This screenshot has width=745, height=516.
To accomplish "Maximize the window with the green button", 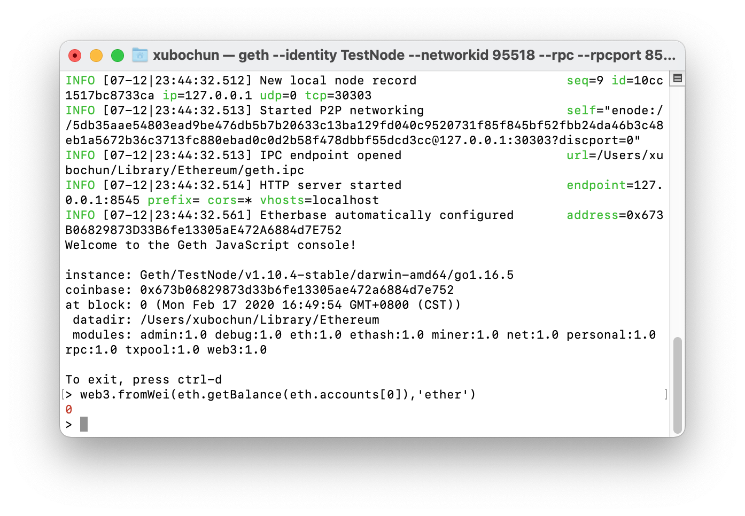I will coord(118,56).
